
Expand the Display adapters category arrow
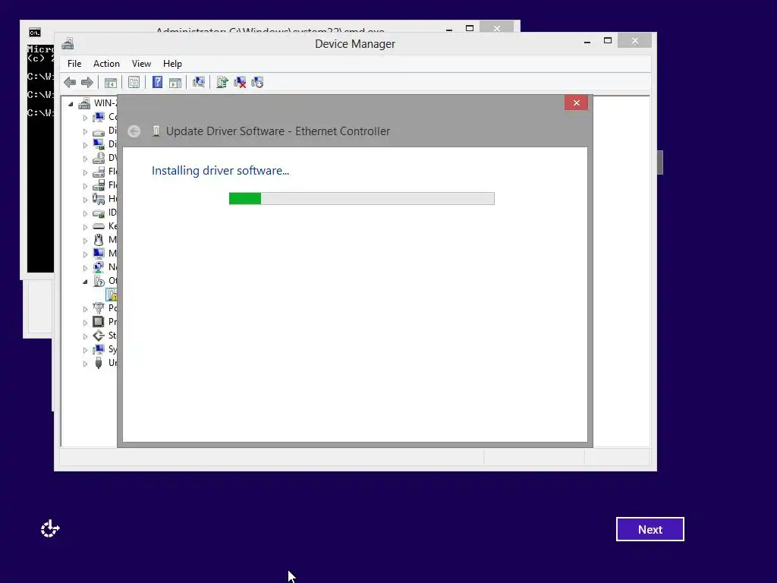coord(85,145)
